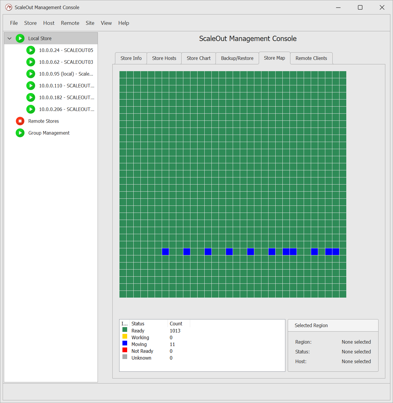Click the ScaleOut app logo in title bar
Viewport: 393px width, 403px height.
(x=9, y=7)
